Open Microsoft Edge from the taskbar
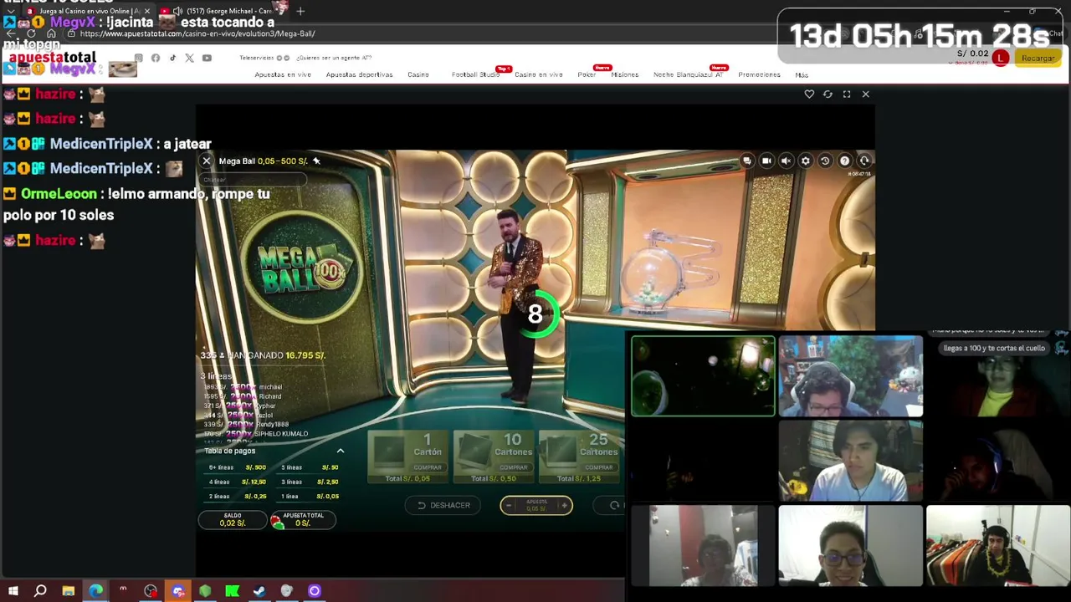1071x602 pixels. coord(95,591)
